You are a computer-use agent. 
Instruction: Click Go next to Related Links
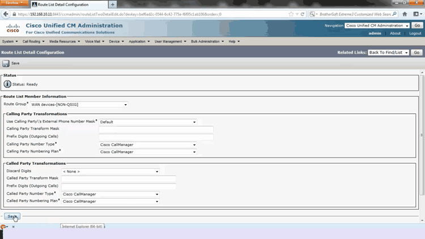(416, 53)
